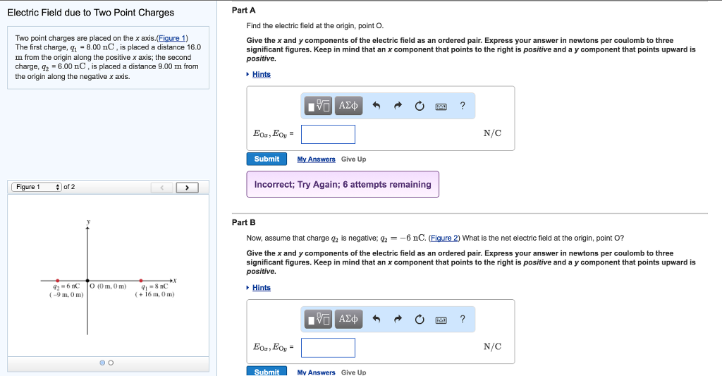Redo edit in Part A toolbar
Viewport: 722px width, 376px height.
point(398,106)
